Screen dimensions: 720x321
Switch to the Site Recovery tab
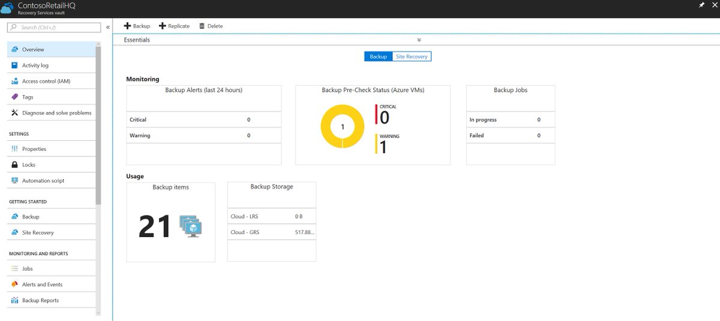tap(412, 56)
